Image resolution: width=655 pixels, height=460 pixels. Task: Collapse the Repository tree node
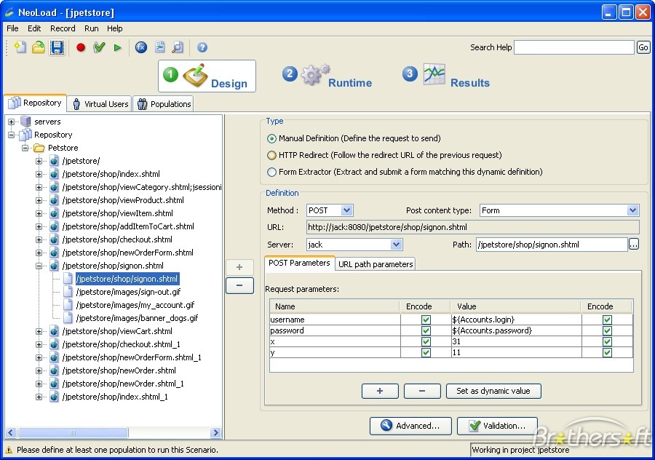coord(11,135)
